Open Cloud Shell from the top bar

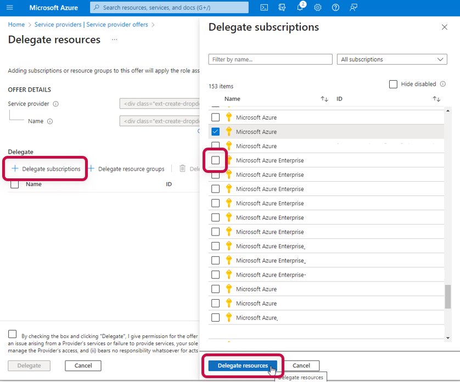coord(264,8)
